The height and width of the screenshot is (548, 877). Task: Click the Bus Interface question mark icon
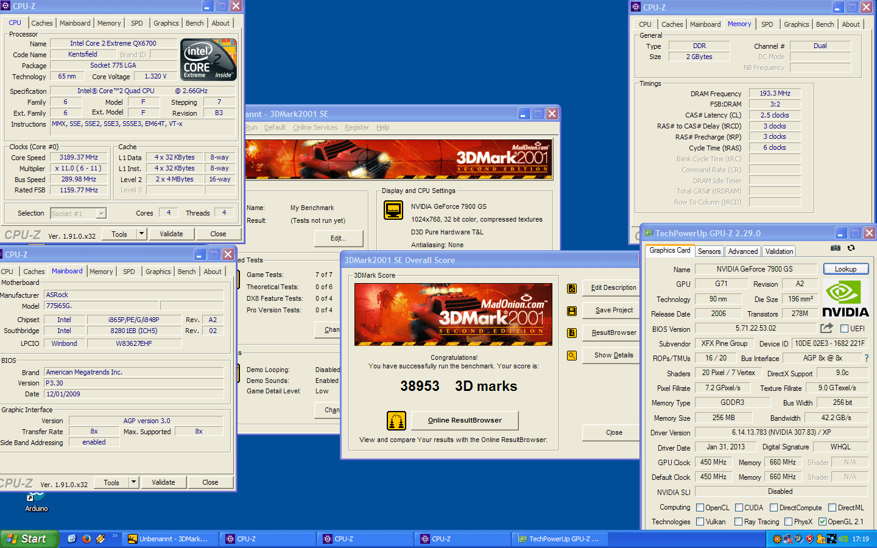[x=867, y=358]
